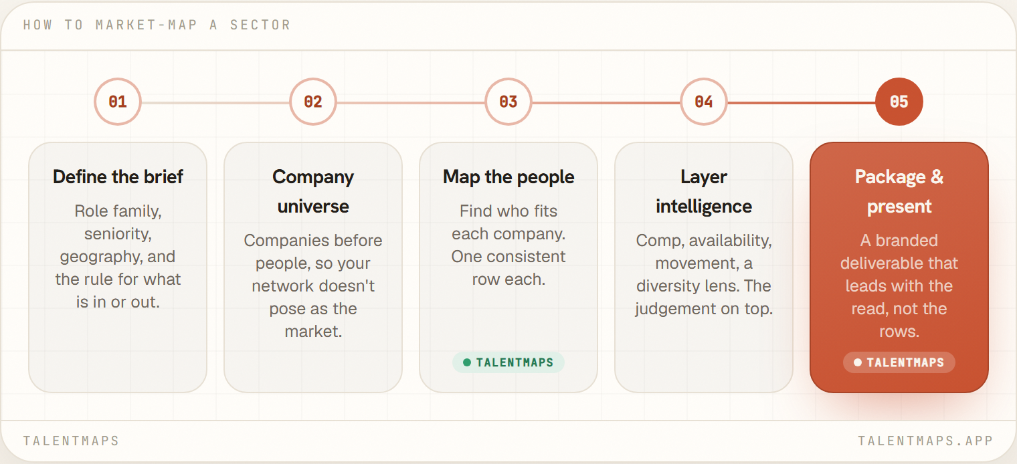Click the white dot in orange card badge
1017x464 pixels.
pos(858,363)
